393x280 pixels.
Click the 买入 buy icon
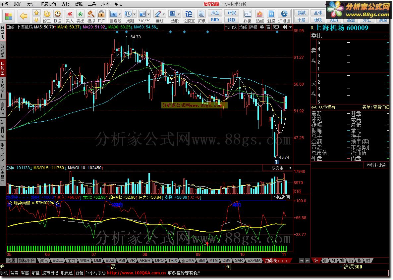(x=70, y=16)
